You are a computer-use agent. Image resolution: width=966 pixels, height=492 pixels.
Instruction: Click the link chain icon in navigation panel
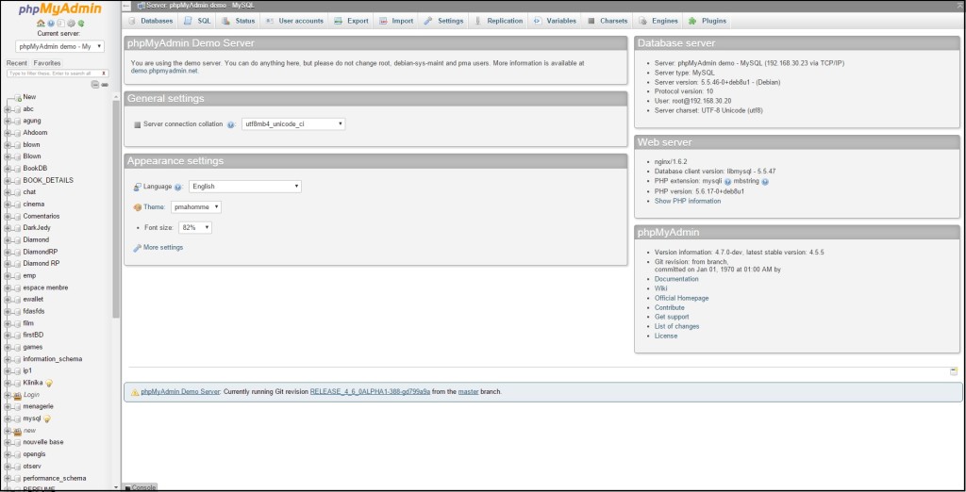[x=105, y=85]
